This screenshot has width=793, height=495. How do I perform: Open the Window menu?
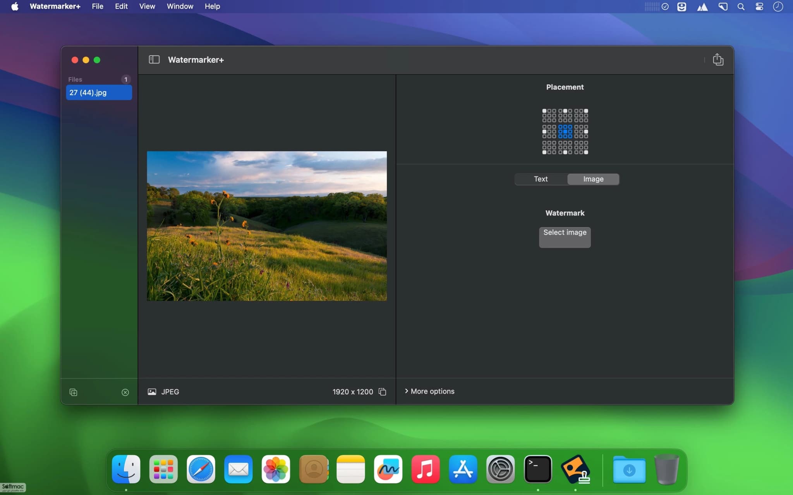click(180, 7)
